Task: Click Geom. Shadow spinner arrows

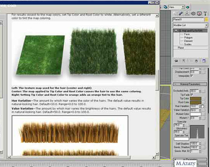Action: point(200,147)
